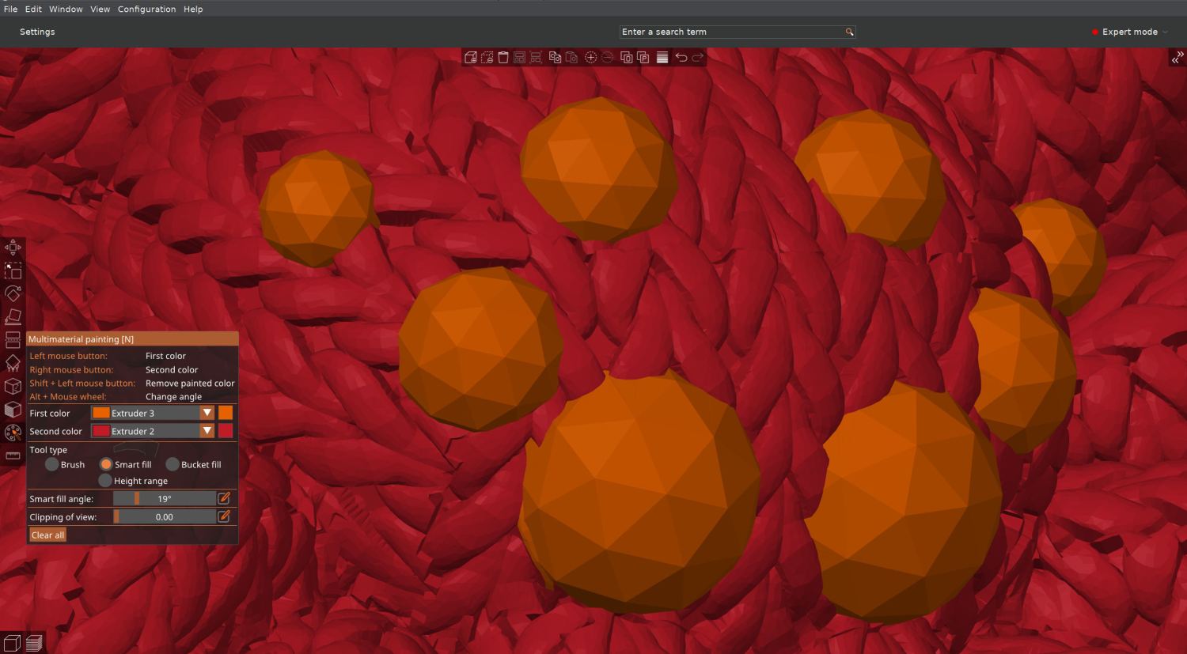Open the File menu

tap(10, 9)
